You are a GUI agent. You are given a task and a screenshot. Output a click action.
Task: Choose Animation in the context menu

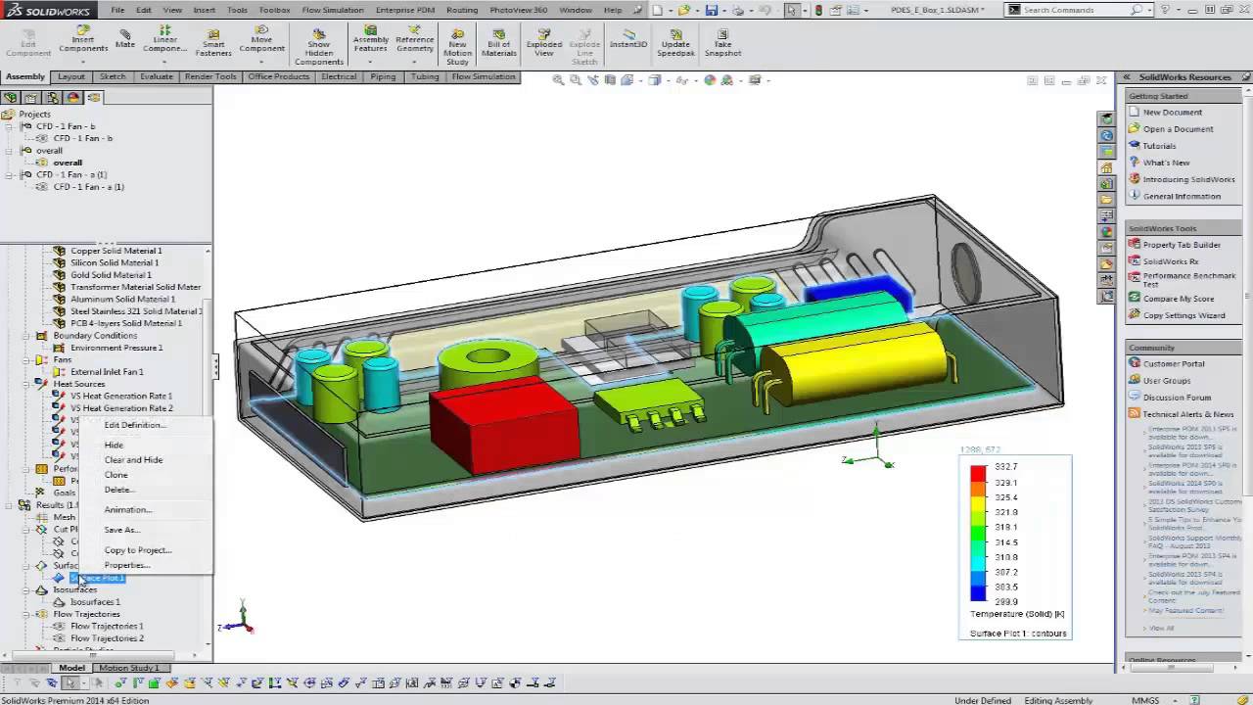pos(128,509)
